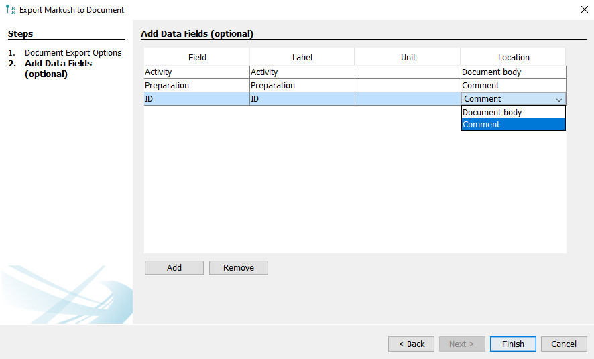Click Finish to complete the export
The image size is (594, 359).
pos(512,344)
